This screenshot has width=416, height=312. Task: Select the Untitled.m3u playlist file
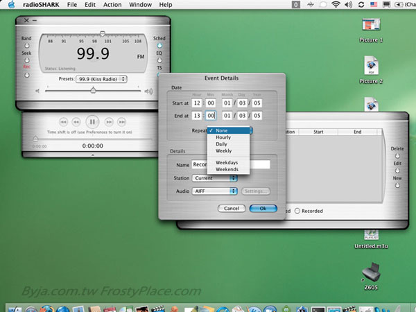point(371,240)
